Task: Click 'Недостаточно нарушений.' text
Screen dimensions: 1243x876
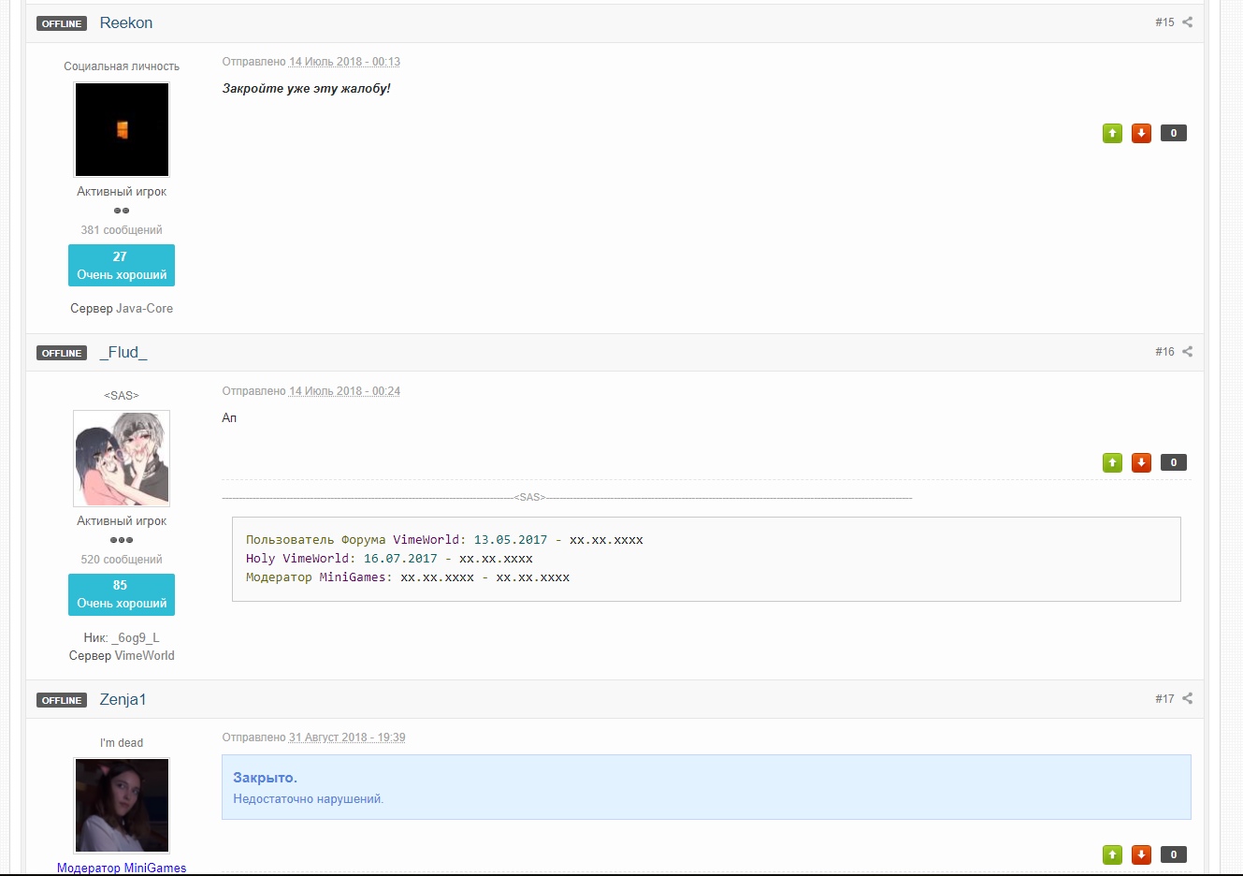Action: tap(309, 799)
